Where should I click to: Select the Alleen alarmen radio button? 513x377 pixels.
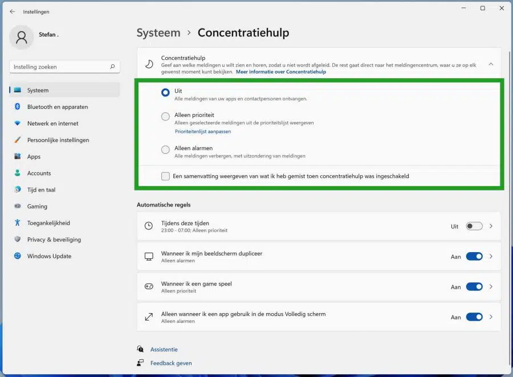165,150
